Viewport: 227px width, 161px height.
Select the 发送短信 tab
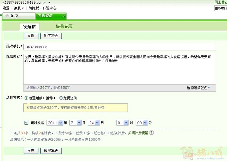pyautogui.click(x=51, y=16)
